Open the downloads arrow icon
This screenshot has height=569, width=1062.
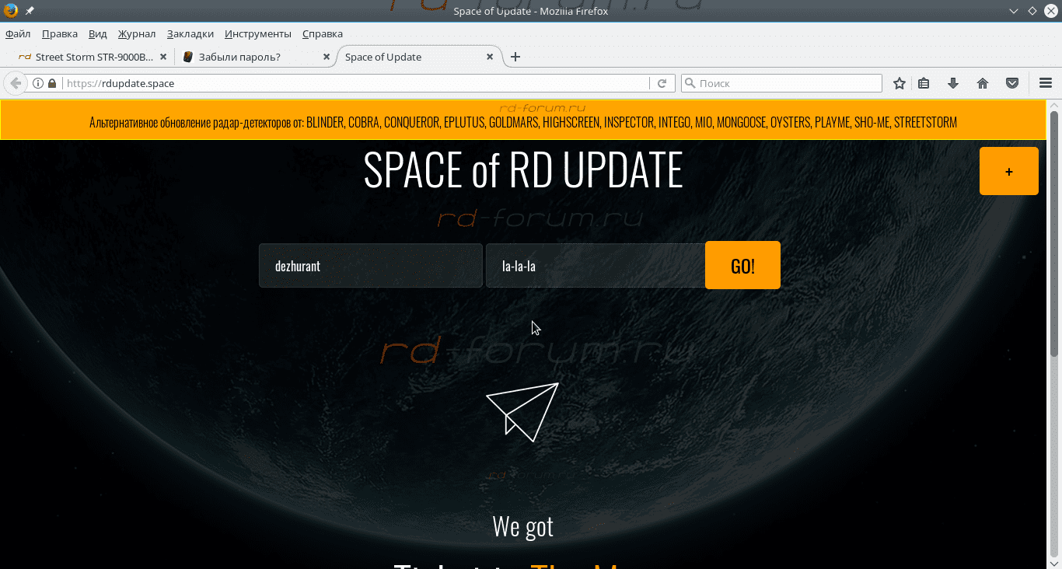click(953, 83)
